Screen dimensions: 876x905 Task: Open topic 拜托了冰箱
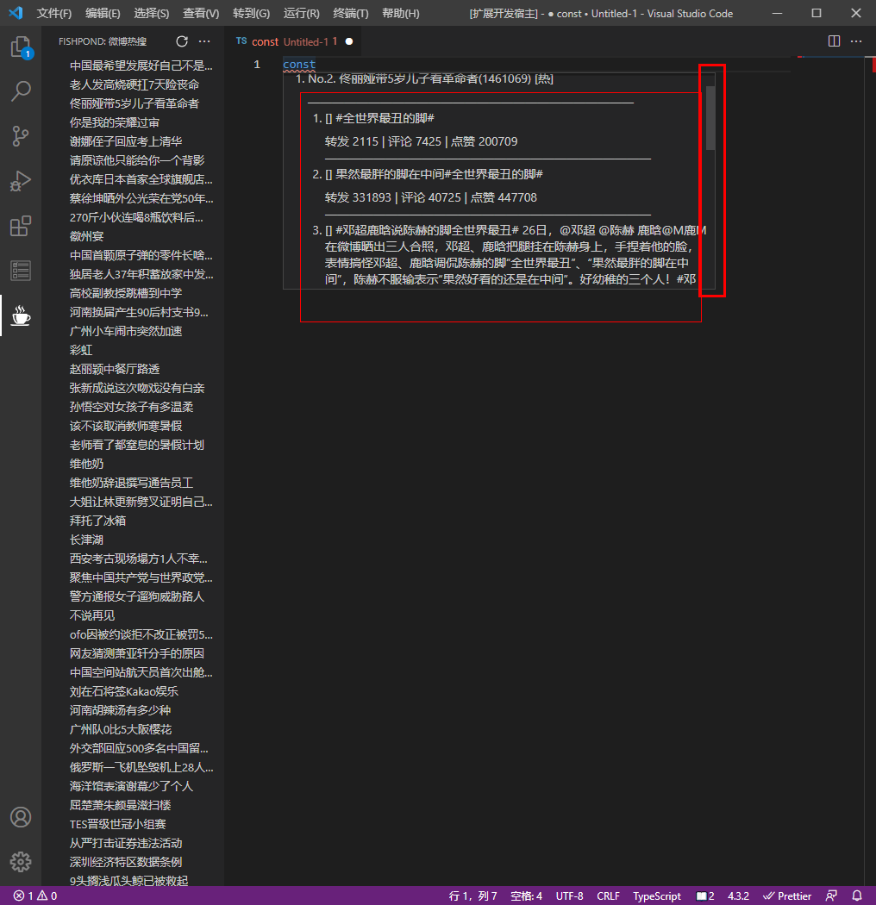tap(97, 521)
